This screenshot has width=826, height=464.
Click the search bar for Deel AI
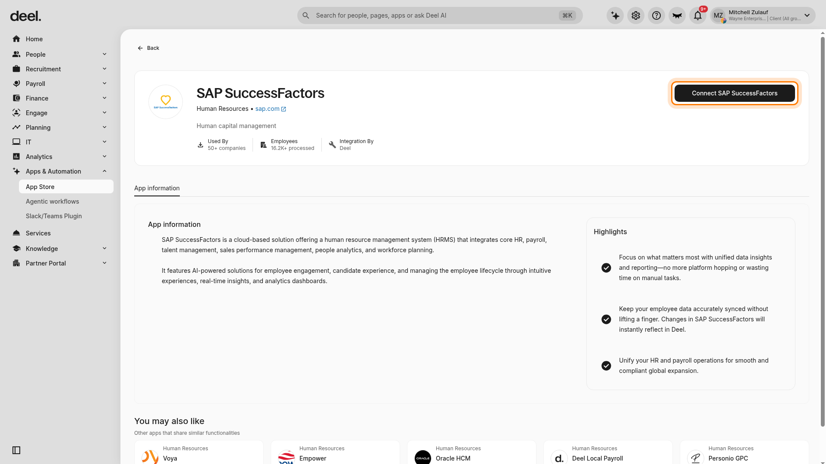click(440, 15)
